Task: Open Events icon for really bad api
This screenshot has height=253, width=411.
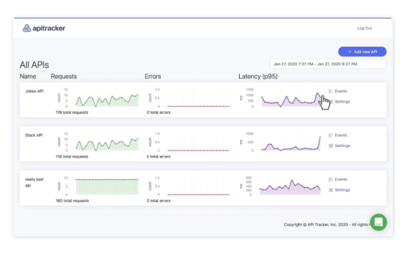Action: (x=331, y=180)
